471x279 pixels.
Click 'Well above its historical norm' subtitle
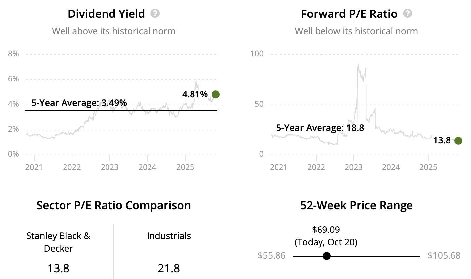tap(113, 31)
